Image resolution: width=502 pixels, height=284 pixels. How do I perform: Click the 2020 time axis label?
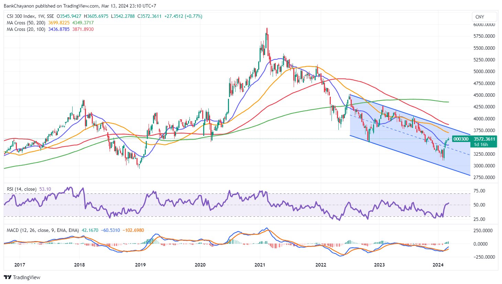tap(200, 265)
